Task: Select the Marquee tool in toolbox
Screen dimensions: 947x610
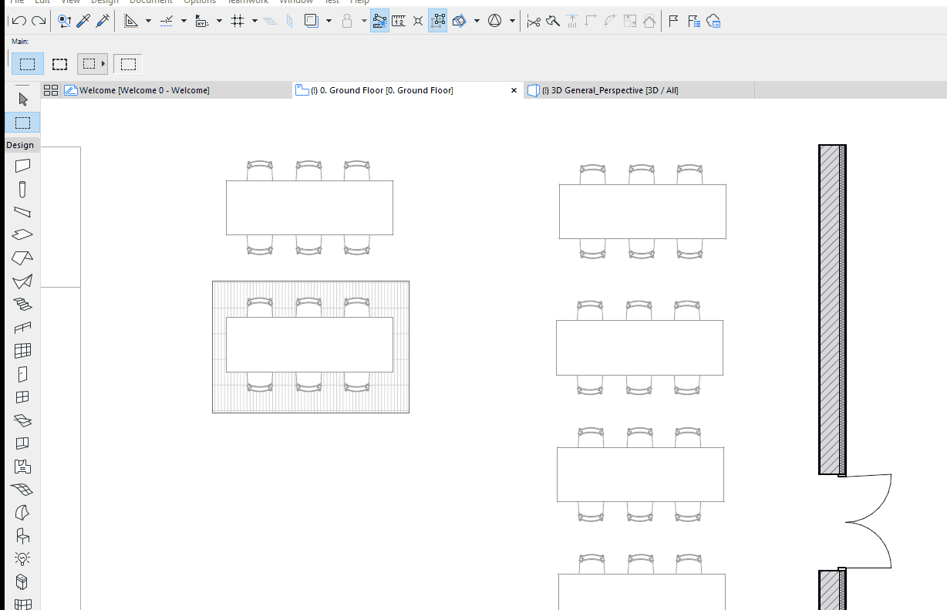Action: (22, 122)
